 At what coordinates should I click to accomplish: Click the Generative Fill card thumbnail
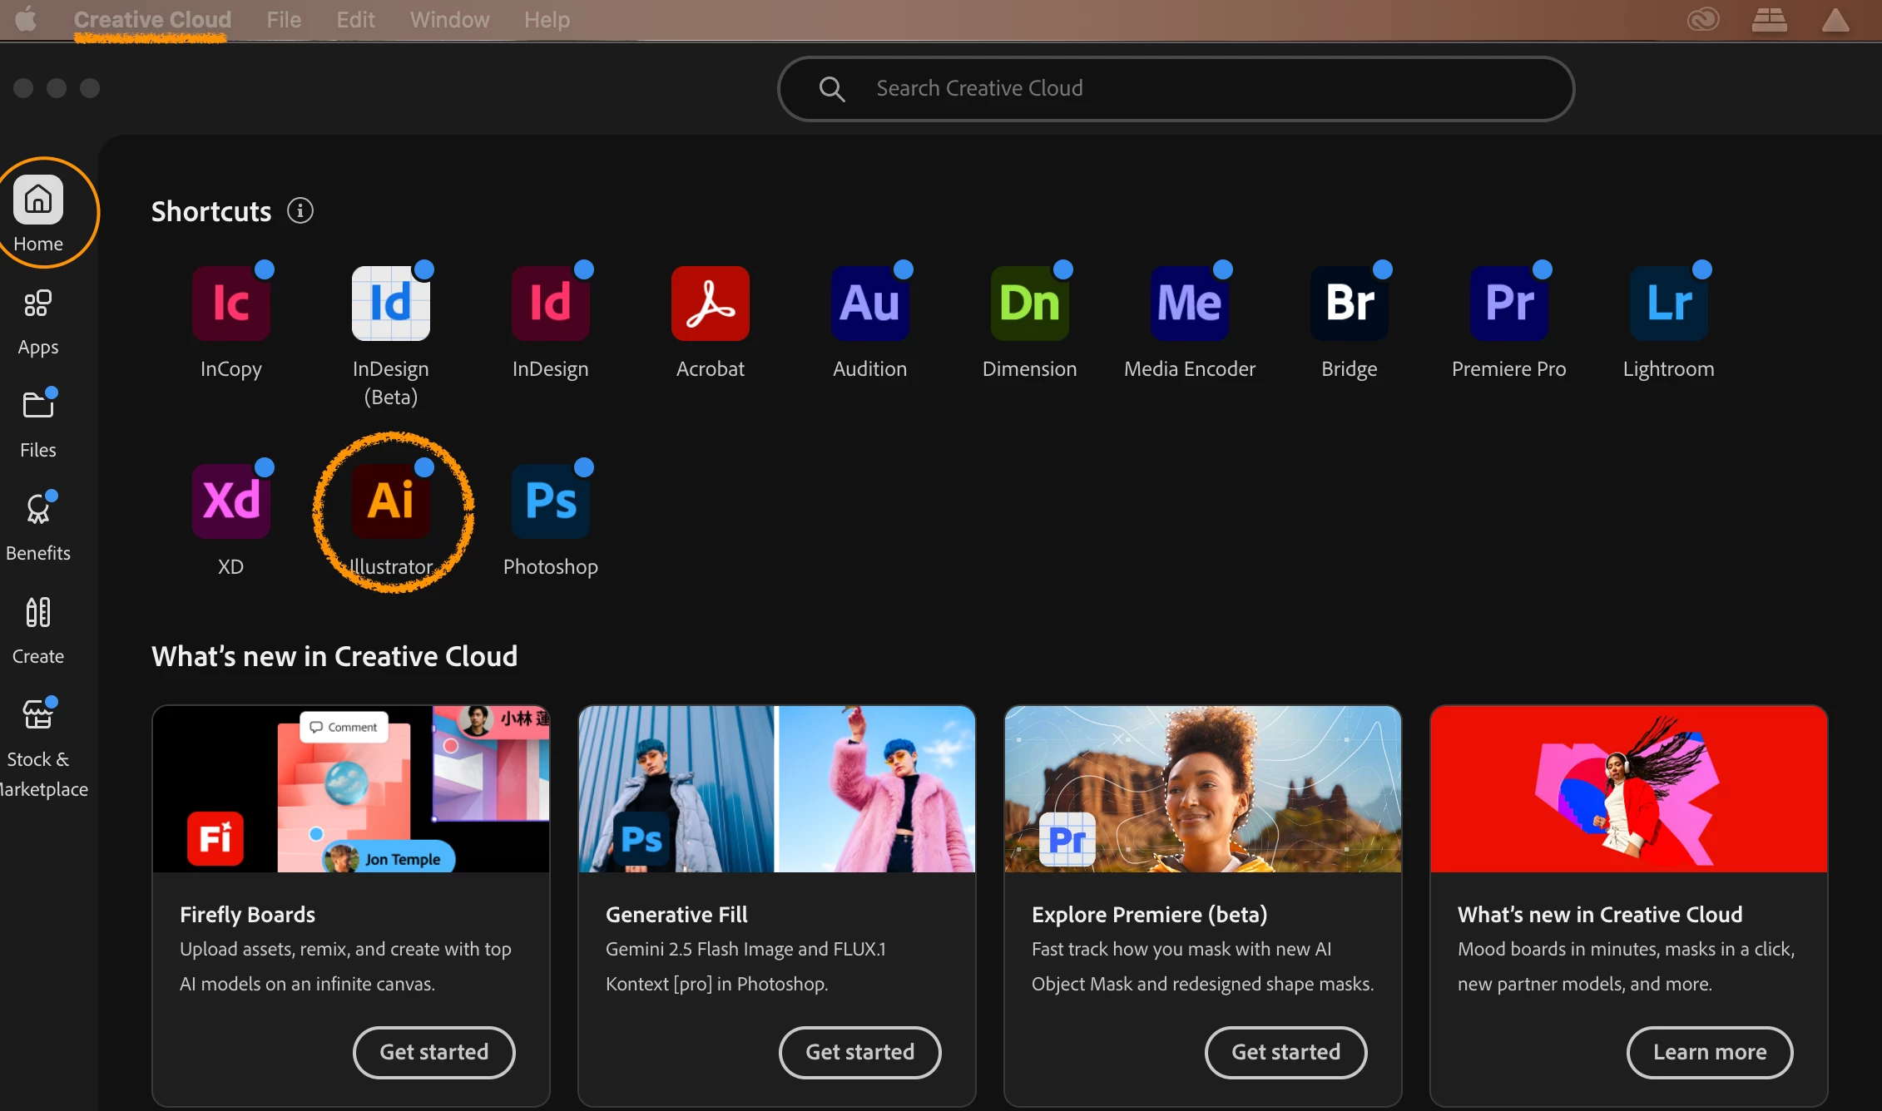(x=776, y=789)
